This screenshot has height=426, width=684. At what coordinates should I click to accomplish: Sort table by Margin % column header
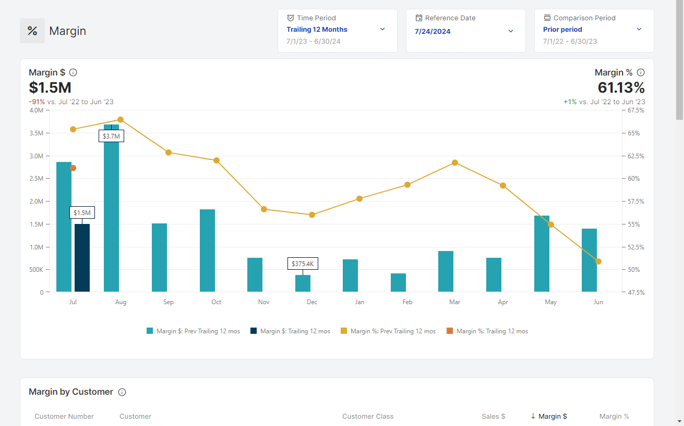click(614, 416)
